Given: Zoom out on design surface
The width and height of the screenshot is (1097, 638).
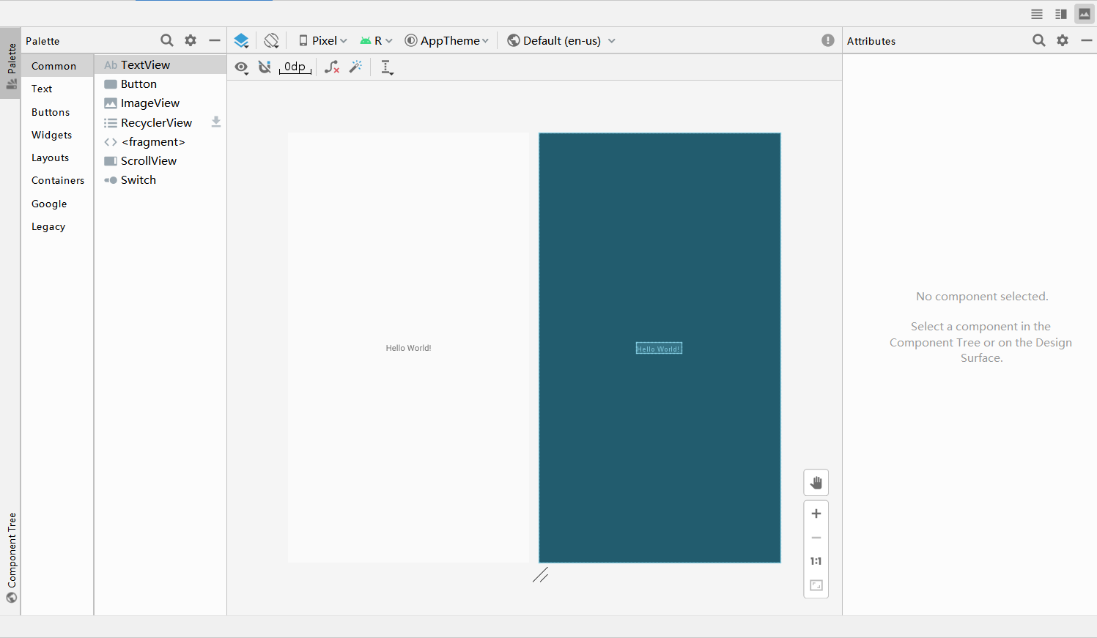Looking at the screenshot, I should pyautogui.click(x=816, y=538).
